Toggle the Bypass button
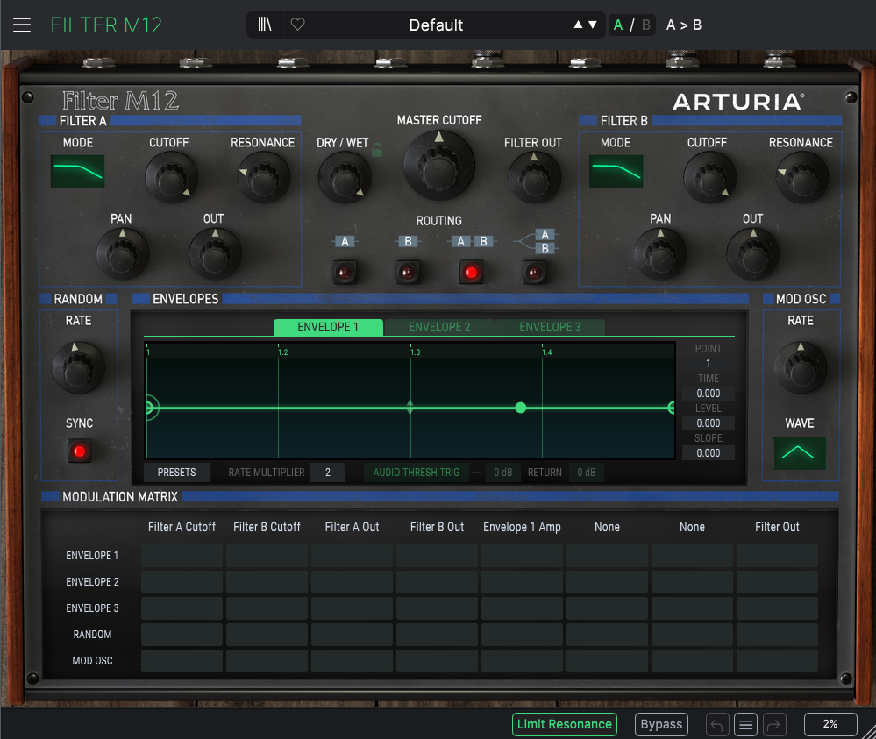The height and width of the screenshot is (739, 876). tap(661, 724)
